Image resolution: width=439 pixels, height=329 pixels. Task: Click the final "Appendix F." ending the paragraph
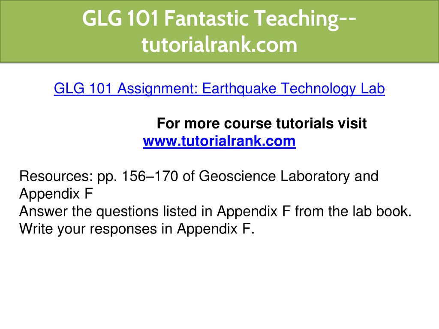216,229
